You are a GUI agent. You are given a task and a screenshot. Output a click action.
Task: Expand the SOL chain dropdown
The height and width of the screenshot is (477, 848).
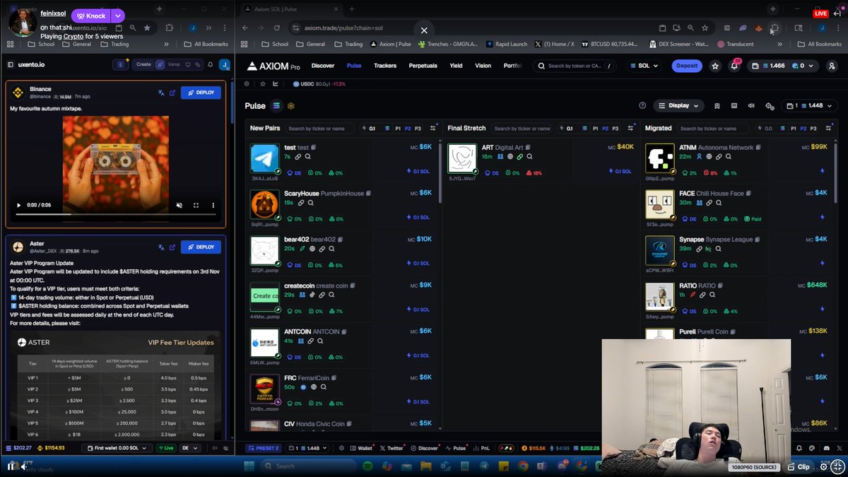coord(644,66)
